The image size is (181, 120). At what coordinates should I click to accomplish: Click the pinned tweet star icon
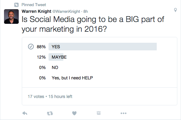(x=16, y=5)
